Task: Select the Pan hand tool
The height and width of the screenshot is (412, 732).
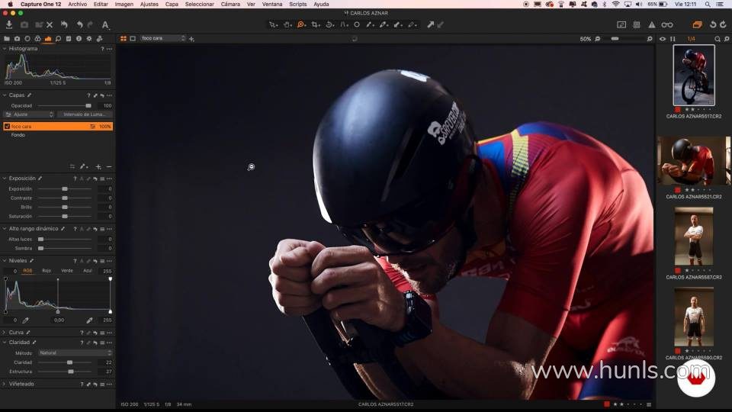Action: pyautogui.click(x=287, y=24)
